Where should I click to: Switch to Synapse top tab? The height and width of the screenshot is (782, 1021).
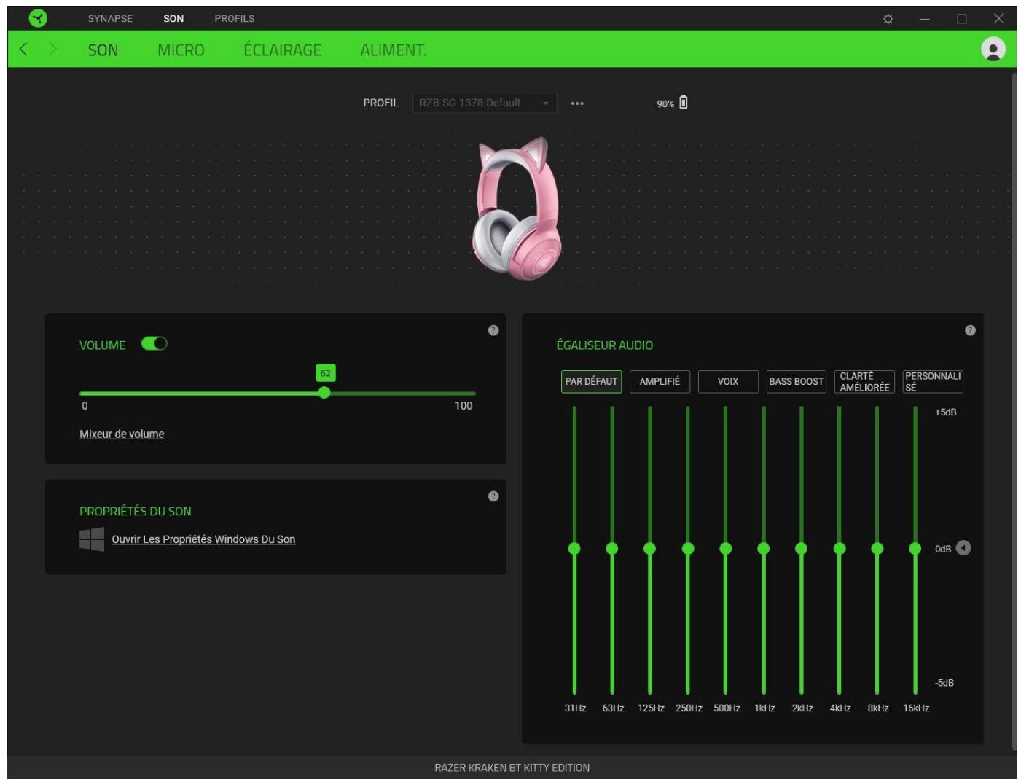click(110, 18)
